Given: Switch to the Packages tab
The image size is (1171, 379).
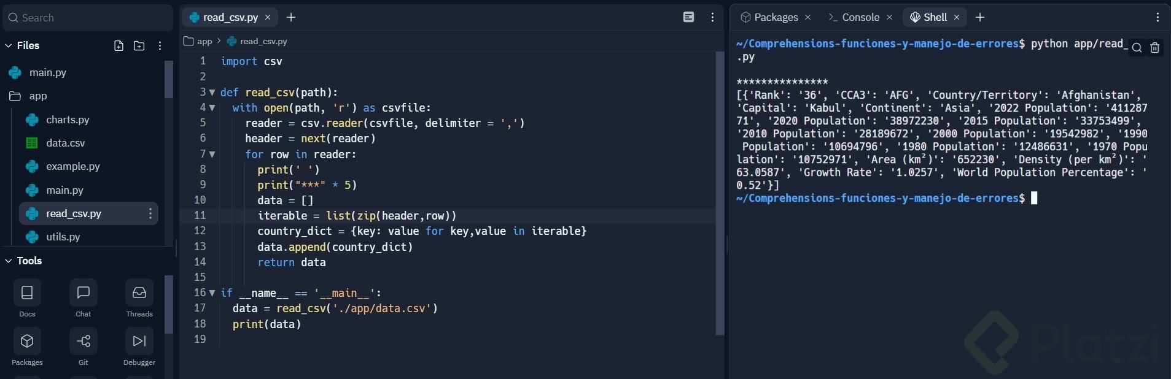Looking at the screenshot, I should [x=776, y=17].
